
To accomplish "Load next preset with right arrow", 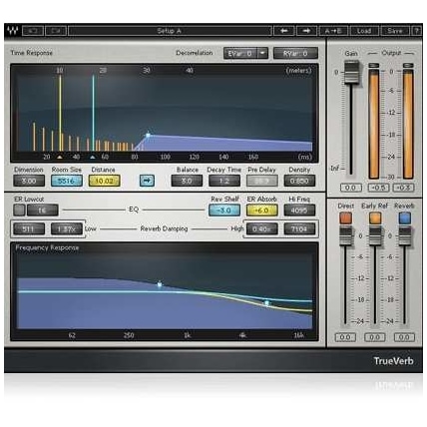I will [306, 31].
